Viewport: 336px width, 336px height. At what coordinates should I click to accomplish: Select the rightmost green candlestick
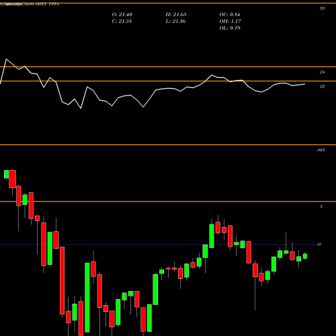pos(305,256)
